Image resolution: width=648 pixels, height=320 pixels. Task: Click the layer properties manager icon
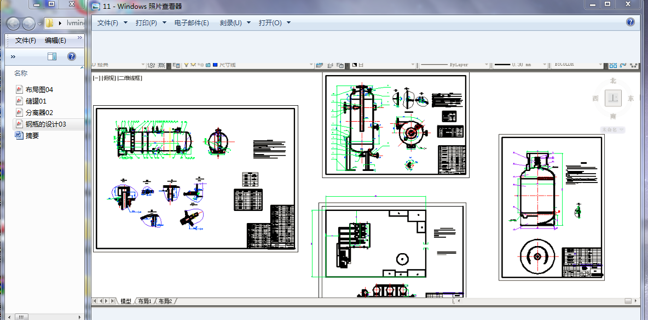coord(176,65)
